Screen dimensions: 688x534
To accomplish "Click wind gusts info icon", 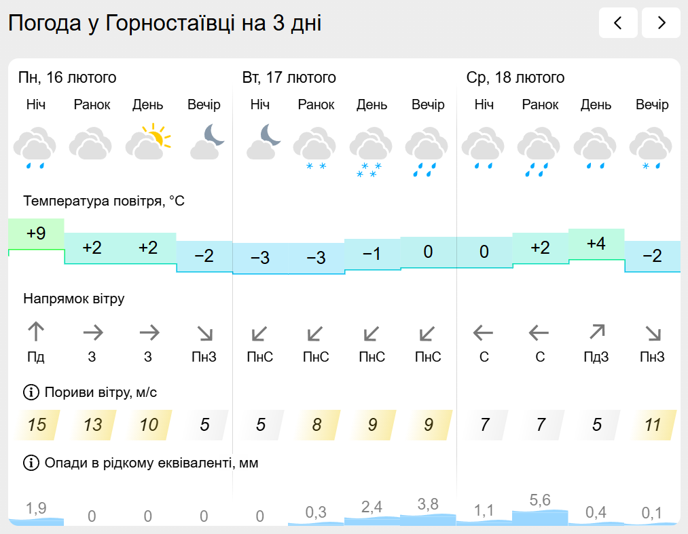I will 31,392.
